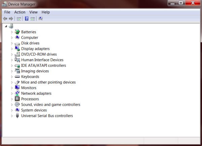Select Universal Serial Bus controllers label
The width and height of the screenshot is (202, 146).
[x=47, y=116]
